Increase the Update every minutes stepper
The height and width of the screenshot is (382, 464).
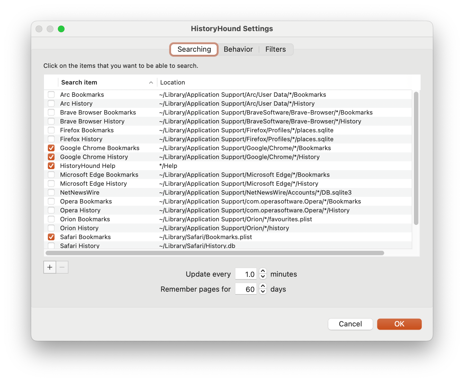tap(263, 271)
